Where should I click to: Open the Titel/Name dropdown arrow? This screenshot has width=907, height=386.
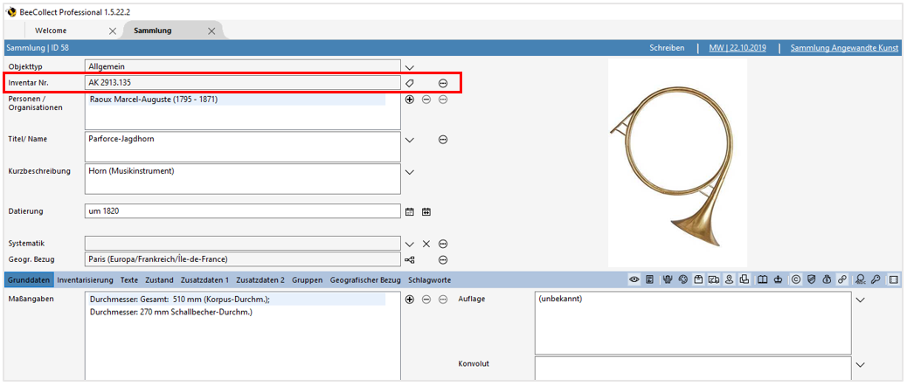[x=410, y=140]
